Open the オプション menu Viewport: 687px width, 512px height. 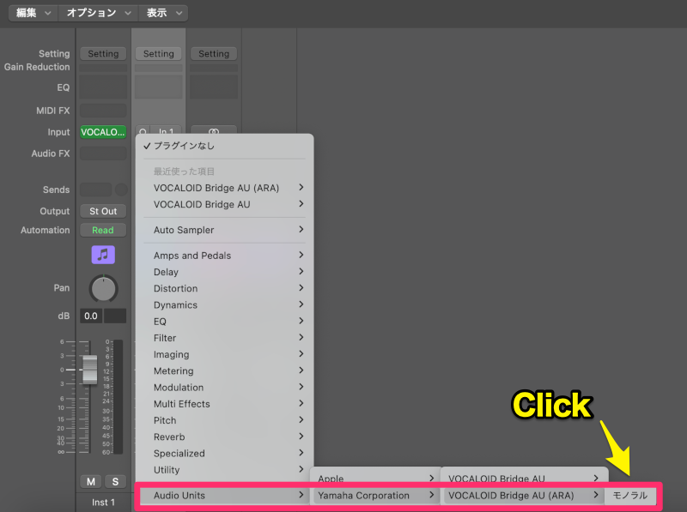(x=98, y=13)
